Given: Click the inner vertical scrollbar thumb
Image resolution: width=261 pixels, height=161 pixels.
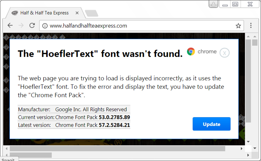Looking at the screenshot, I should pos(248,81).
